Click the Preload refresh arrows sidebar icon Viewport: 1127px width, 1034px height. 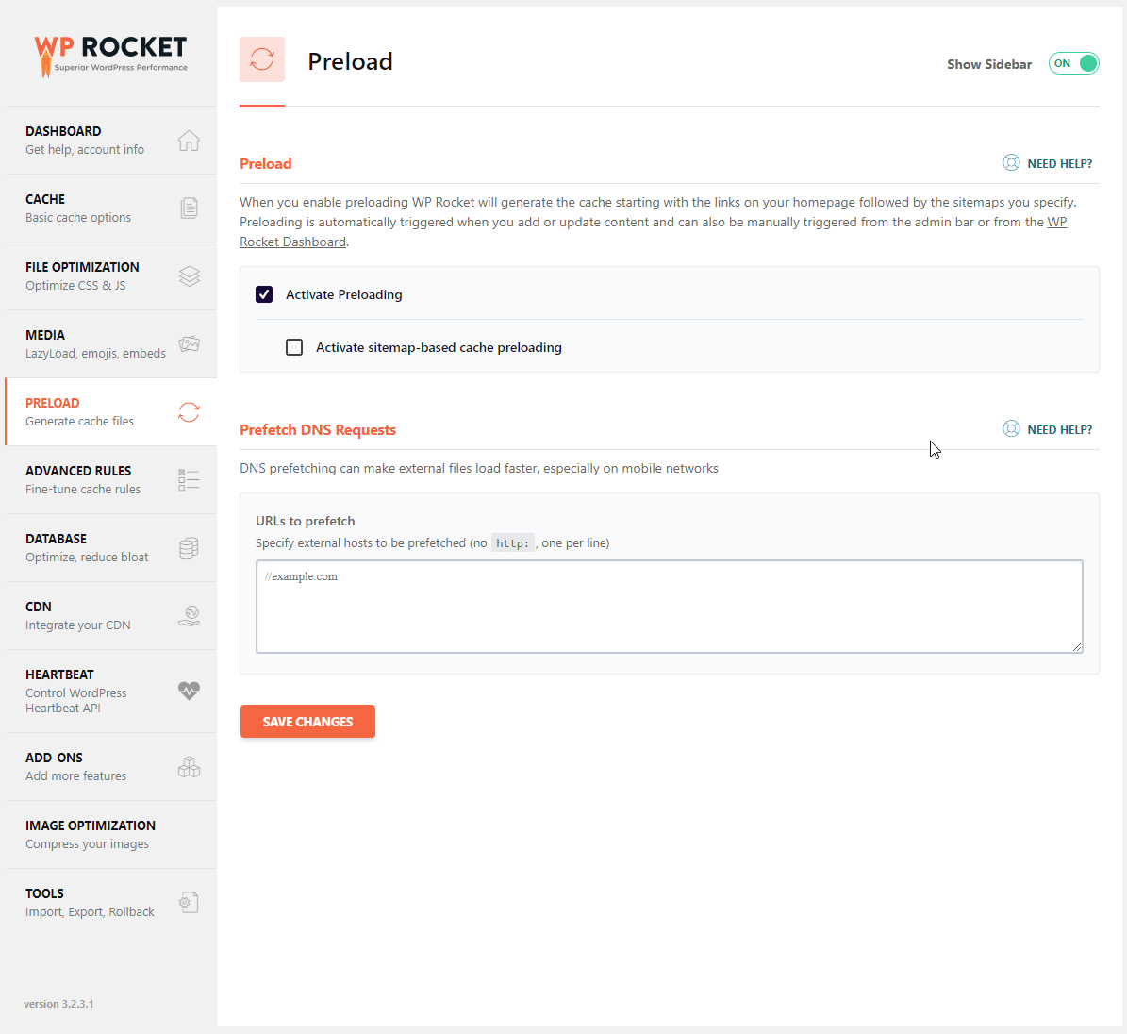tap(189, 412)
